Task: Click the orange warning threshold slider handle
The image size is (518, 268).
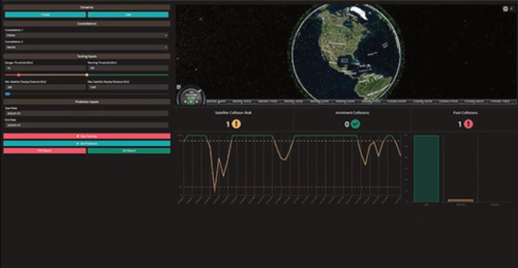Action: click(86, 75)
